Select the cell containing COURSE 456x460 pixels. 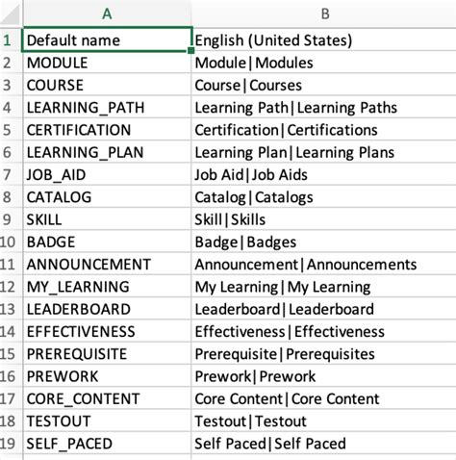[107, 85]
